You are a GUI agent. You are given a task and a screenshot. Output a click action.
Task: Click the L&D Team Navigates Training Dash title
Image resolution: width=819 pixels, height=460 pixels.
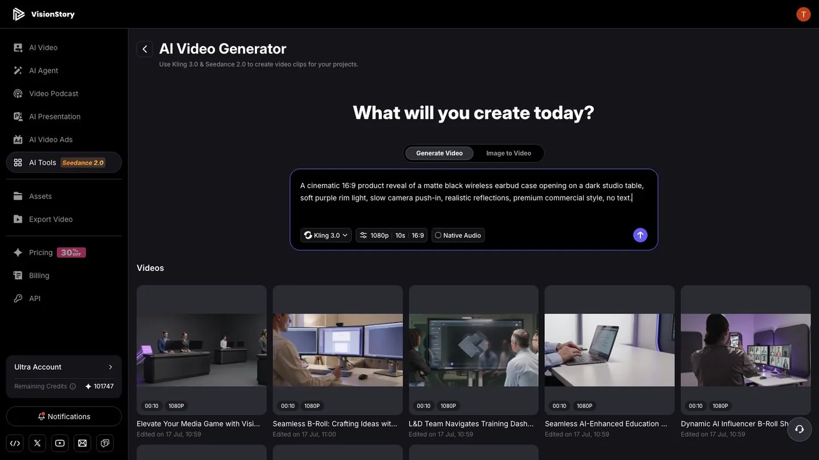point(471,424)
